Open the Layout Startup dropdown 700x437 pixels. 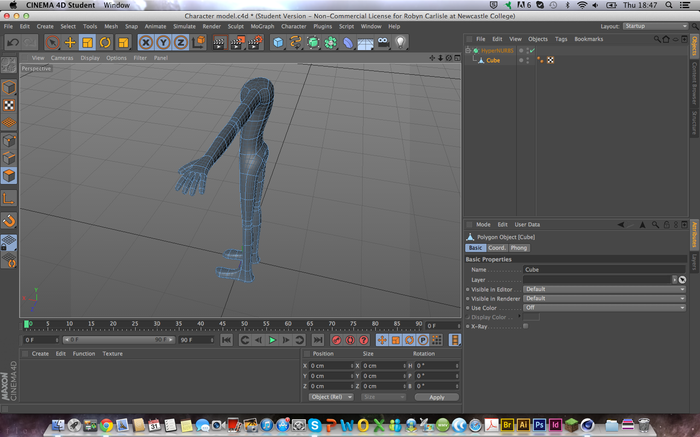click(655, 26)
